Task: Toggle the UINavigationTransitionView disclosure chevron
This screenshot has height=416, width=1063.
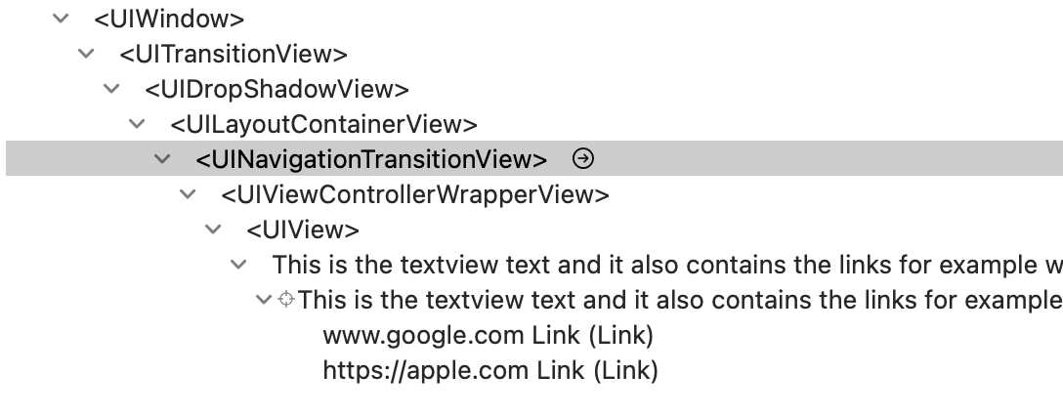Action: pyautogui.click(x=163, y=158)
